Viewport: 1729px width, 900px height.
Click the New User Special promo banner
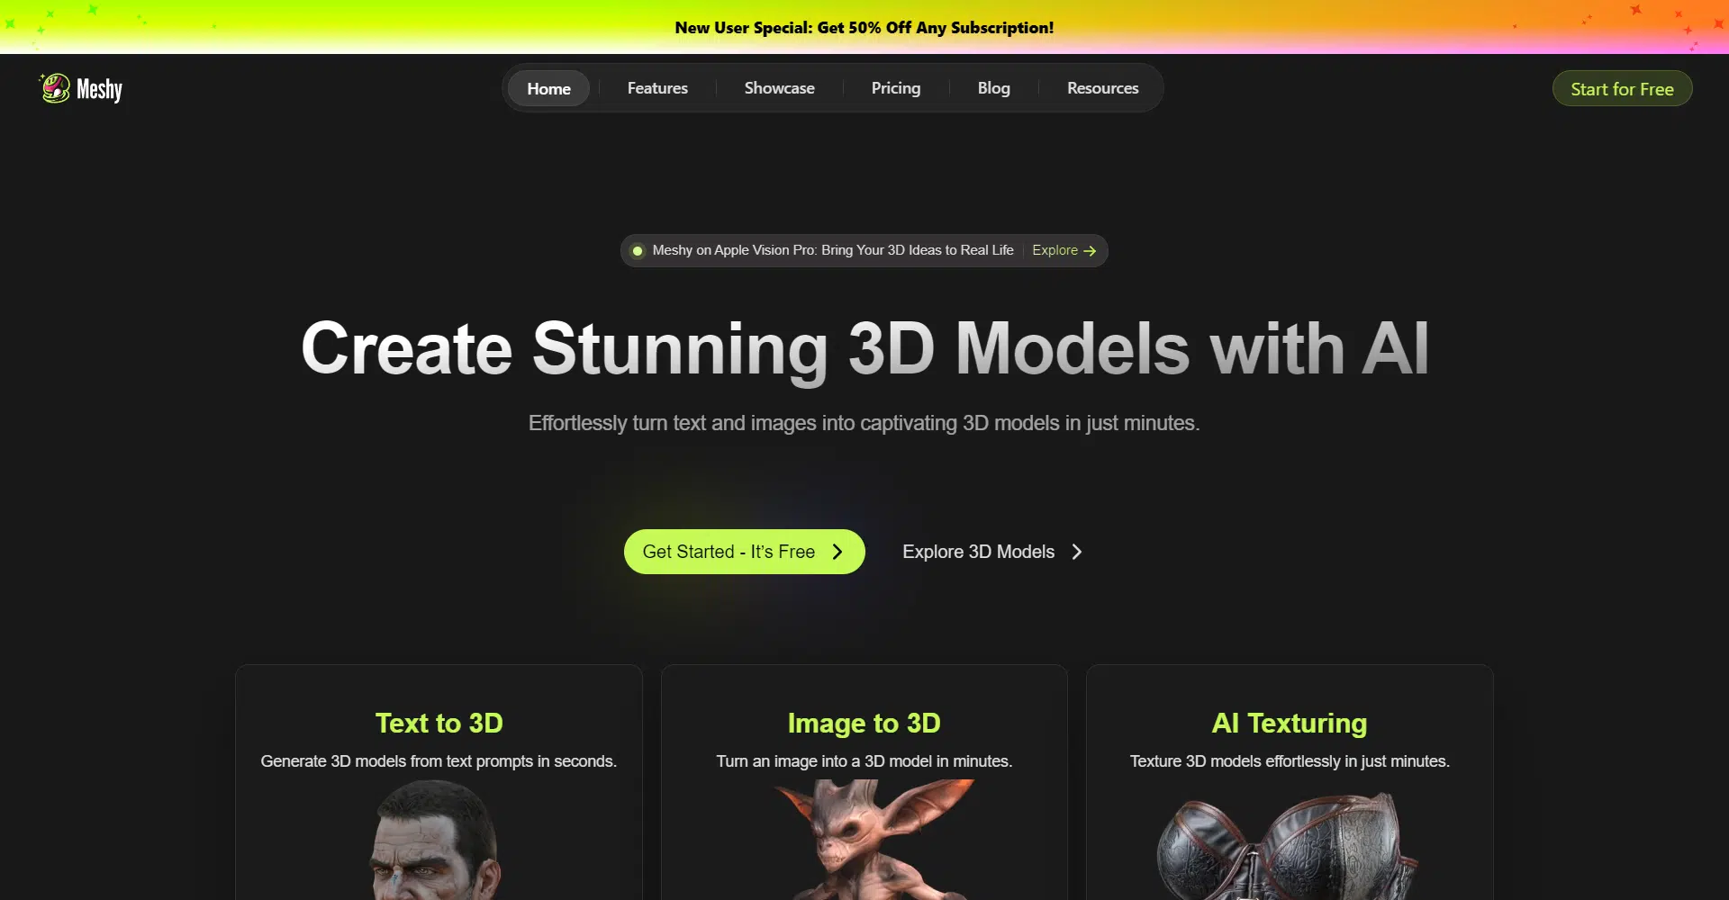[x=864, y=28]
